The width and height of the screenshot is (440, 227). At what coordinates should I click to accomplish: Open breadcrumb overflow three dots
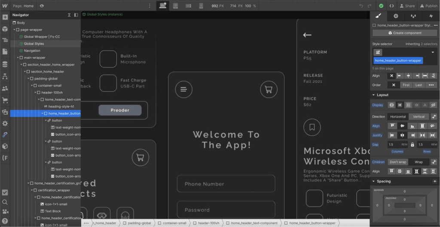pyautogui.click(x=86, y=223)
